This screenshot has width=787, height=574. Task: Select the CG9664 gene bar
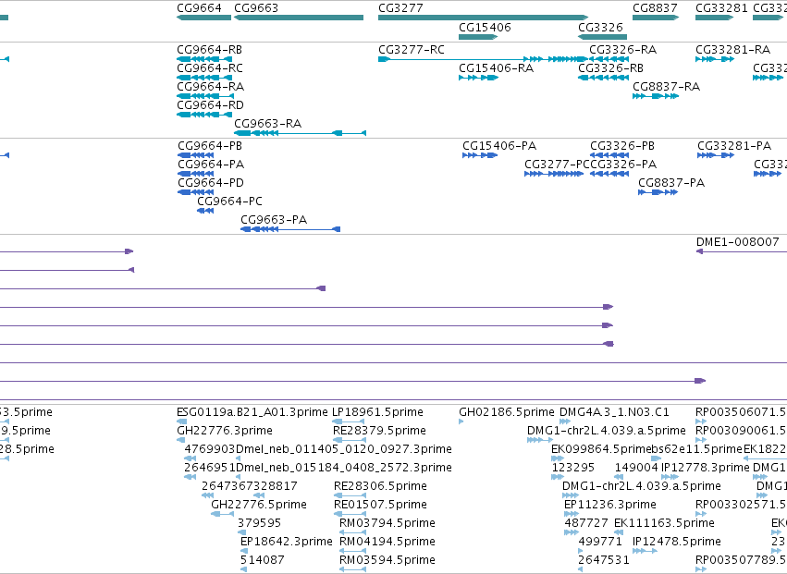(x=203, y=18)
